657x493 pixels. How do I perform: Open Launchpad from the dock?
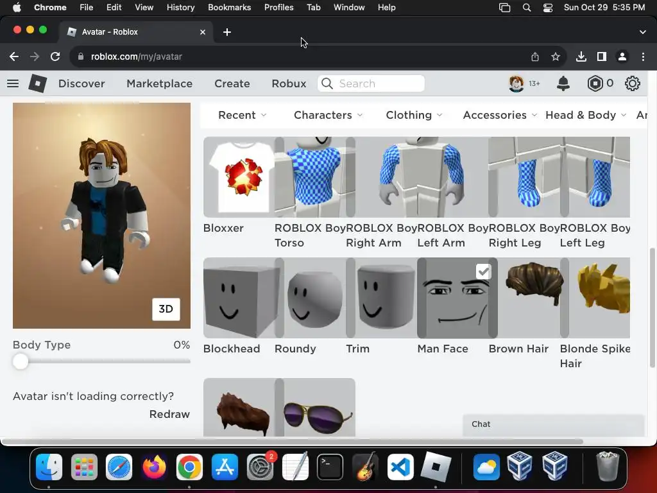pyautogui.click(x=84, y=467)
